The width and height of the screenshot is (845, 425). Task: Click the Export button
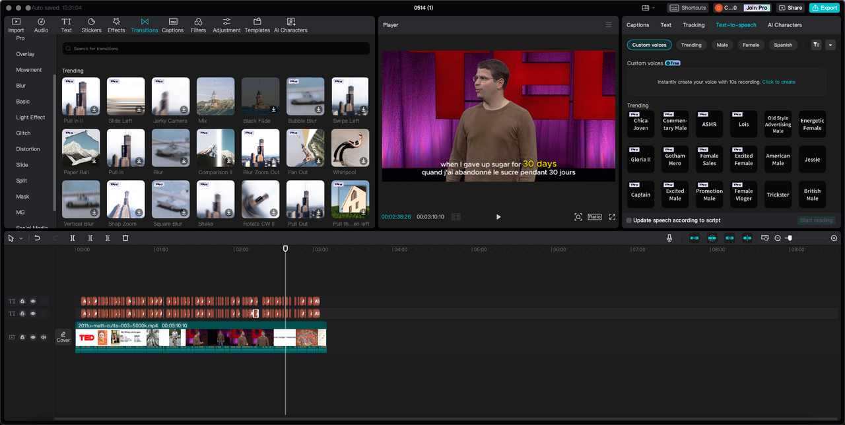point(825,8)
